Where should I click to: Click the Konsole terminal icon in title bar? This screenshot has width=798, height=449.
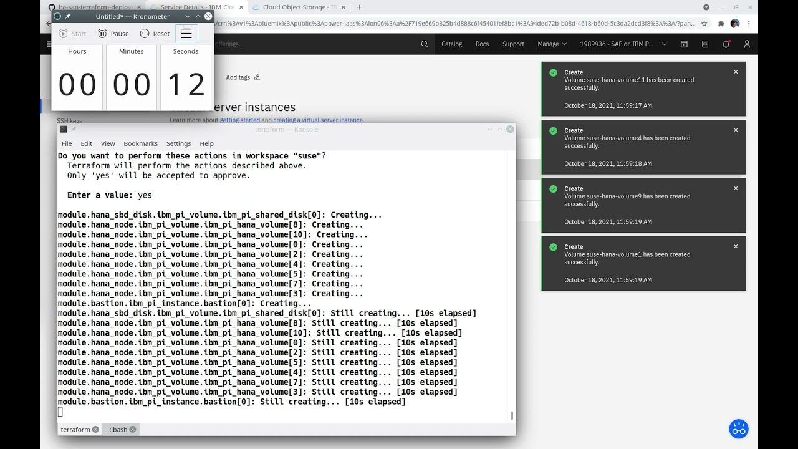(x=64, y=129)
